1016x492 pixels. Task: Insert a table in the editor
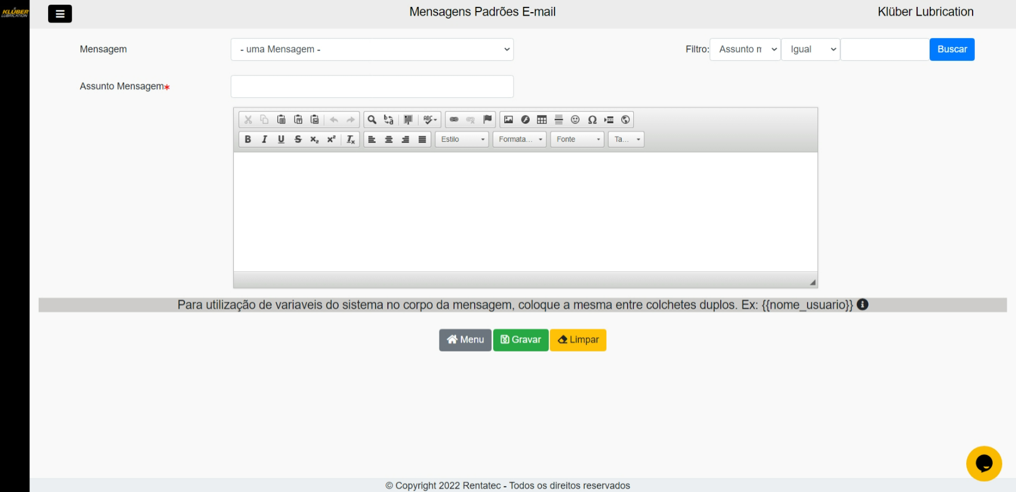point(542,120)
